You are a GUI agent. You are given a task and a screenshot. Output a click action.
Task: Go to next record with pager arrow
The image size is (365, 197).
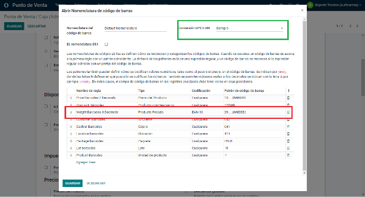click(x=357, y=26)
